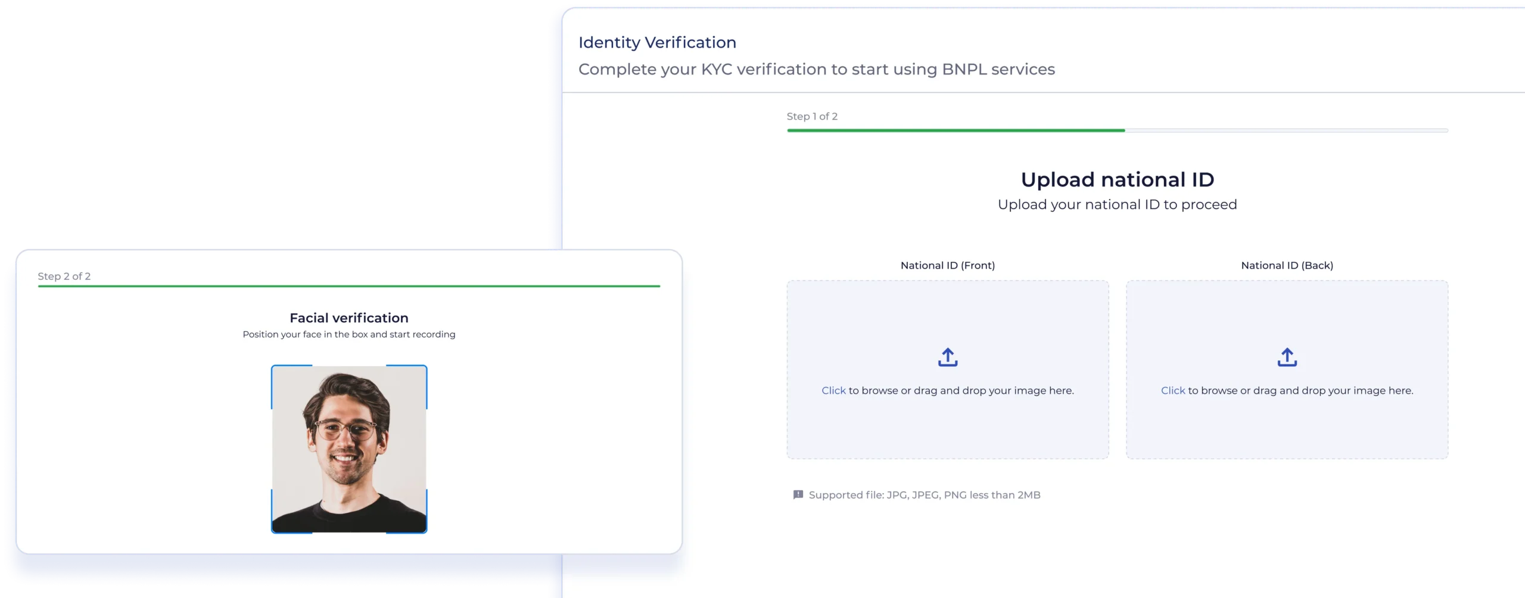Click the 'Facial verification' heading
The width and height of the screenshot is (1525, 598).
(348, 318)
